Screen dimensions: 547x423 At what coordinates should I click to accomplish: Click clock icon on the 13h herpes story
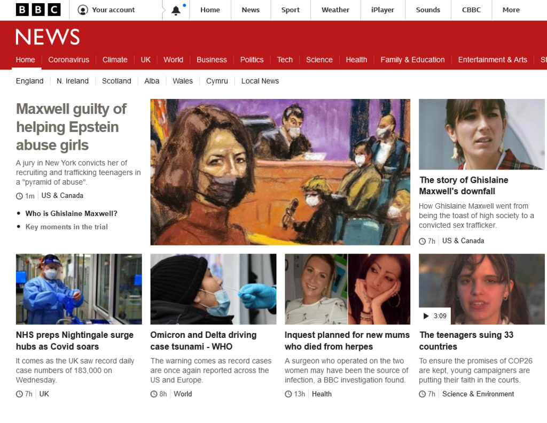point(288,394)
